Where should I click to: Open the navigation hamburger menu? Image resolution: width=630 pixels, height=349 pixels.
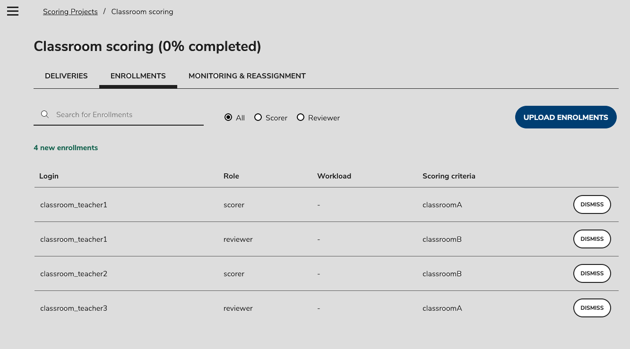point(12,11)
